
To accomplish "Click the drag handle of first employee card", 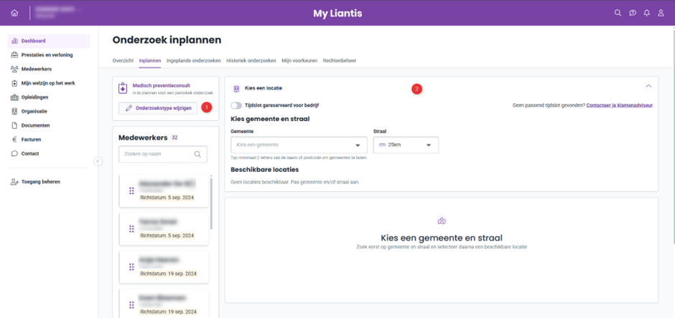I will click(131, 191).
